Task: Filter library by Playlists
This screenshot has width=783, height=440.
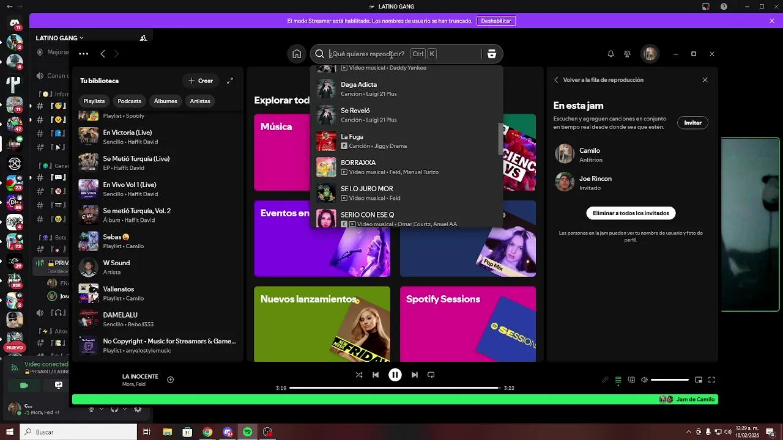Action: click(x=94, y=101)
